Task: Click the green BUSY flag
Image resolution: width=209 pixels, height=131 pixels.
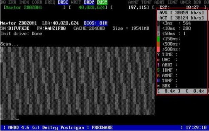Action: tap(102, 2)
